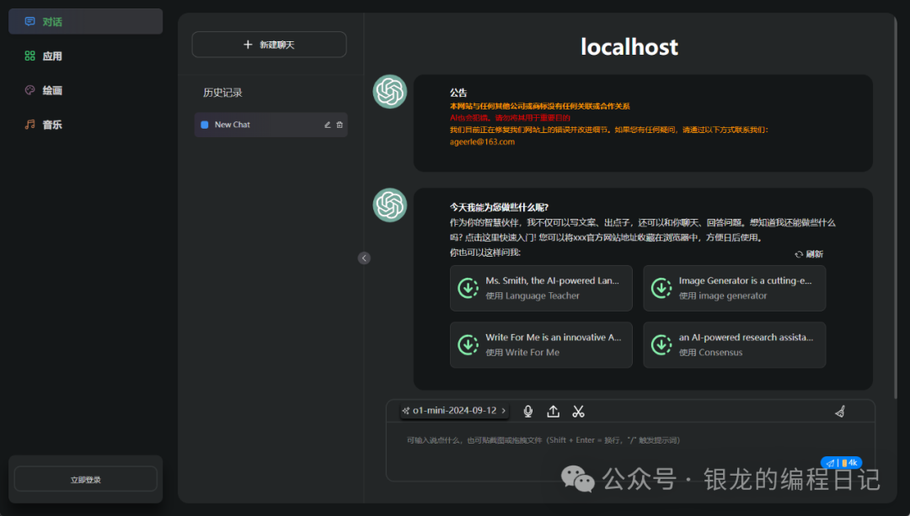This screenshot has width=910, height=516.
Task: Click the ageerle@163.com email address
Action: point(482,141)
